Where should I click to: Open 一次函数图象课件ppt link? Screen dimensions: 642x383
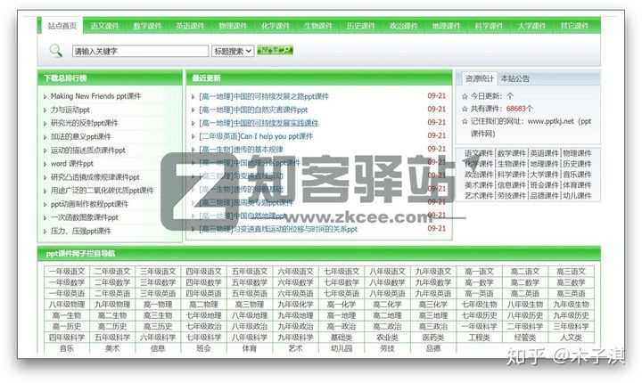(85, 217)
